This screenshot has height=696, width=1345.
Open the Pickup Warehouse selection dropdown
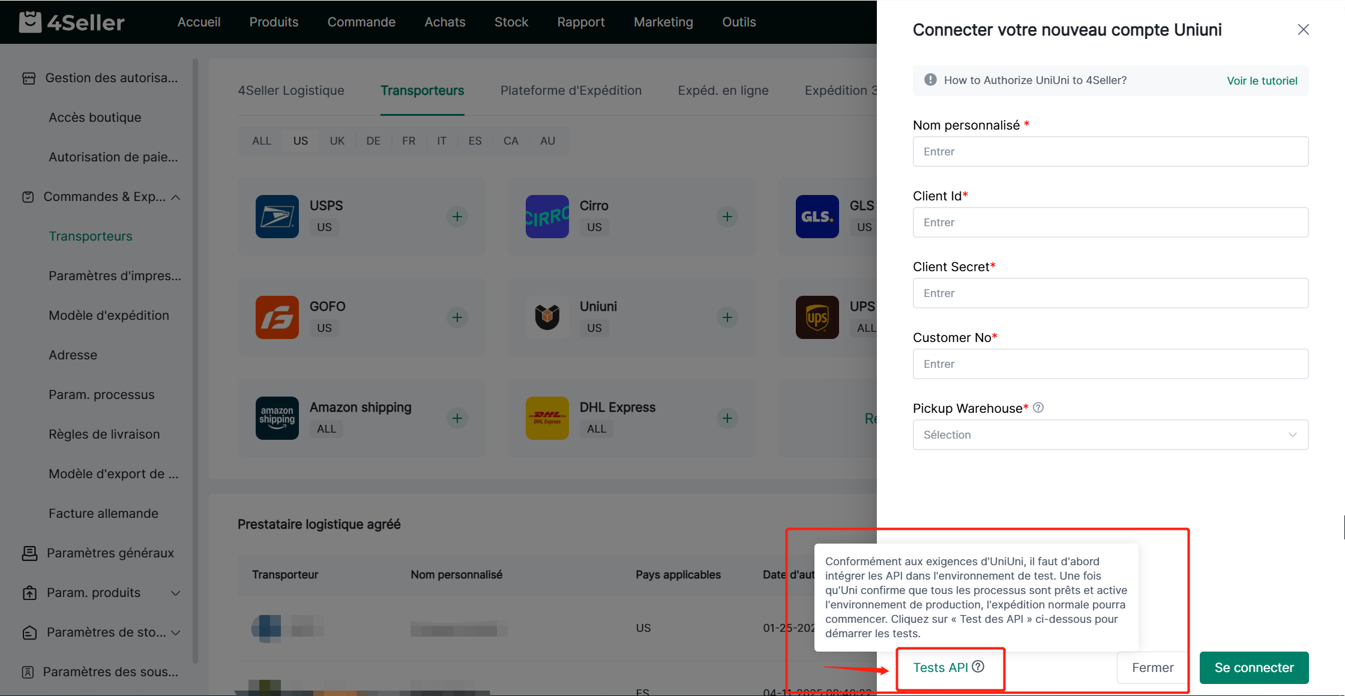point(1110,434)
